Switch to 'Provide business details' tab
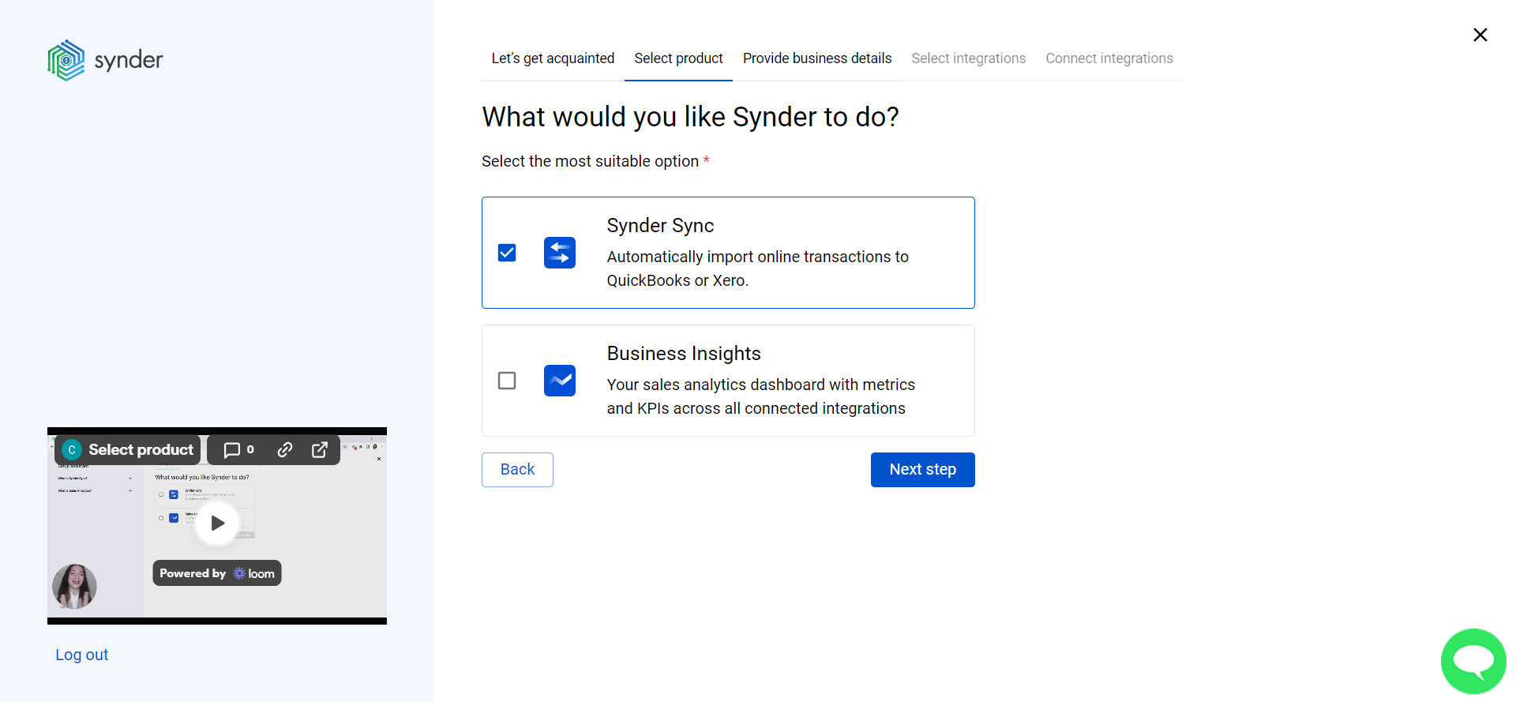The height and width of the screenshot is (702, 1516). pyautogui.click(x=816, y=58)
